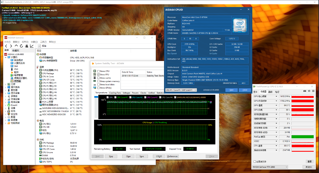The height and width of the screenshot is (173, 319).
Task: Select 超频 overclock item in the tree
Action: click(x=16, y=72)
